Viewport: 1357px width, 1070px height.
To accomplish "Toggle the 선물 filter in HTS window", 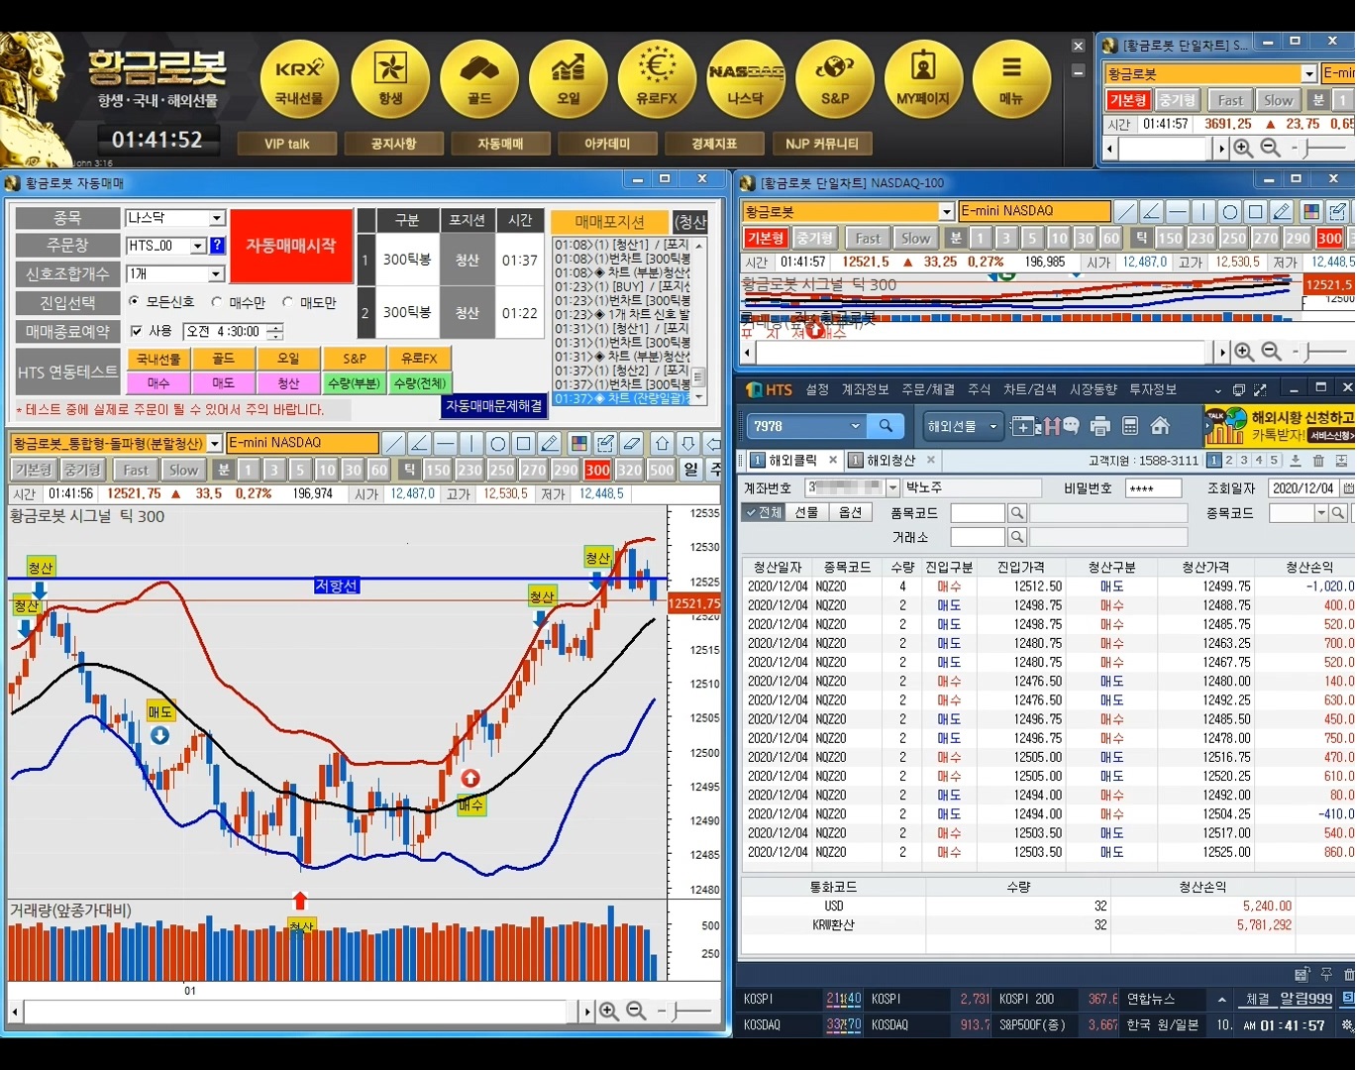I will click(807, 512).
